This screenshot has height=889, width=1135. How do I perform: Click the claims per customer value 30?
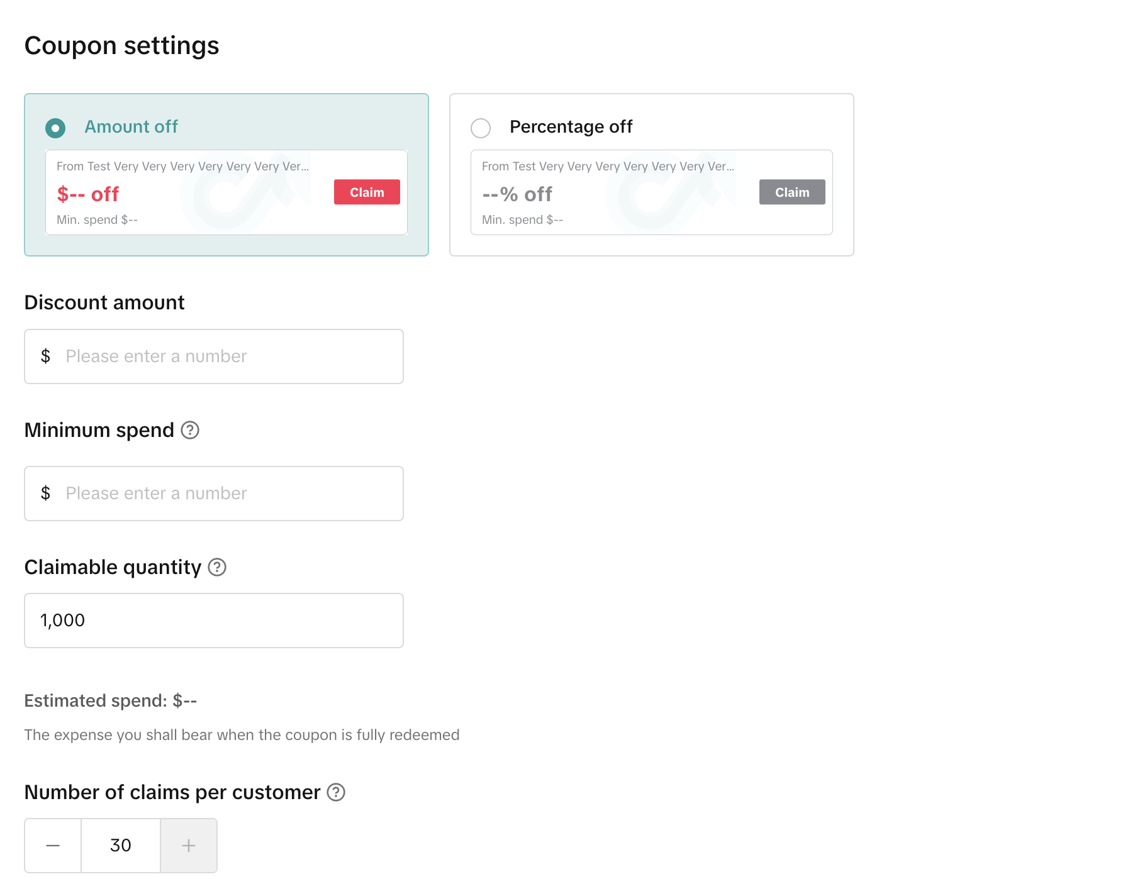click(121, 846)
